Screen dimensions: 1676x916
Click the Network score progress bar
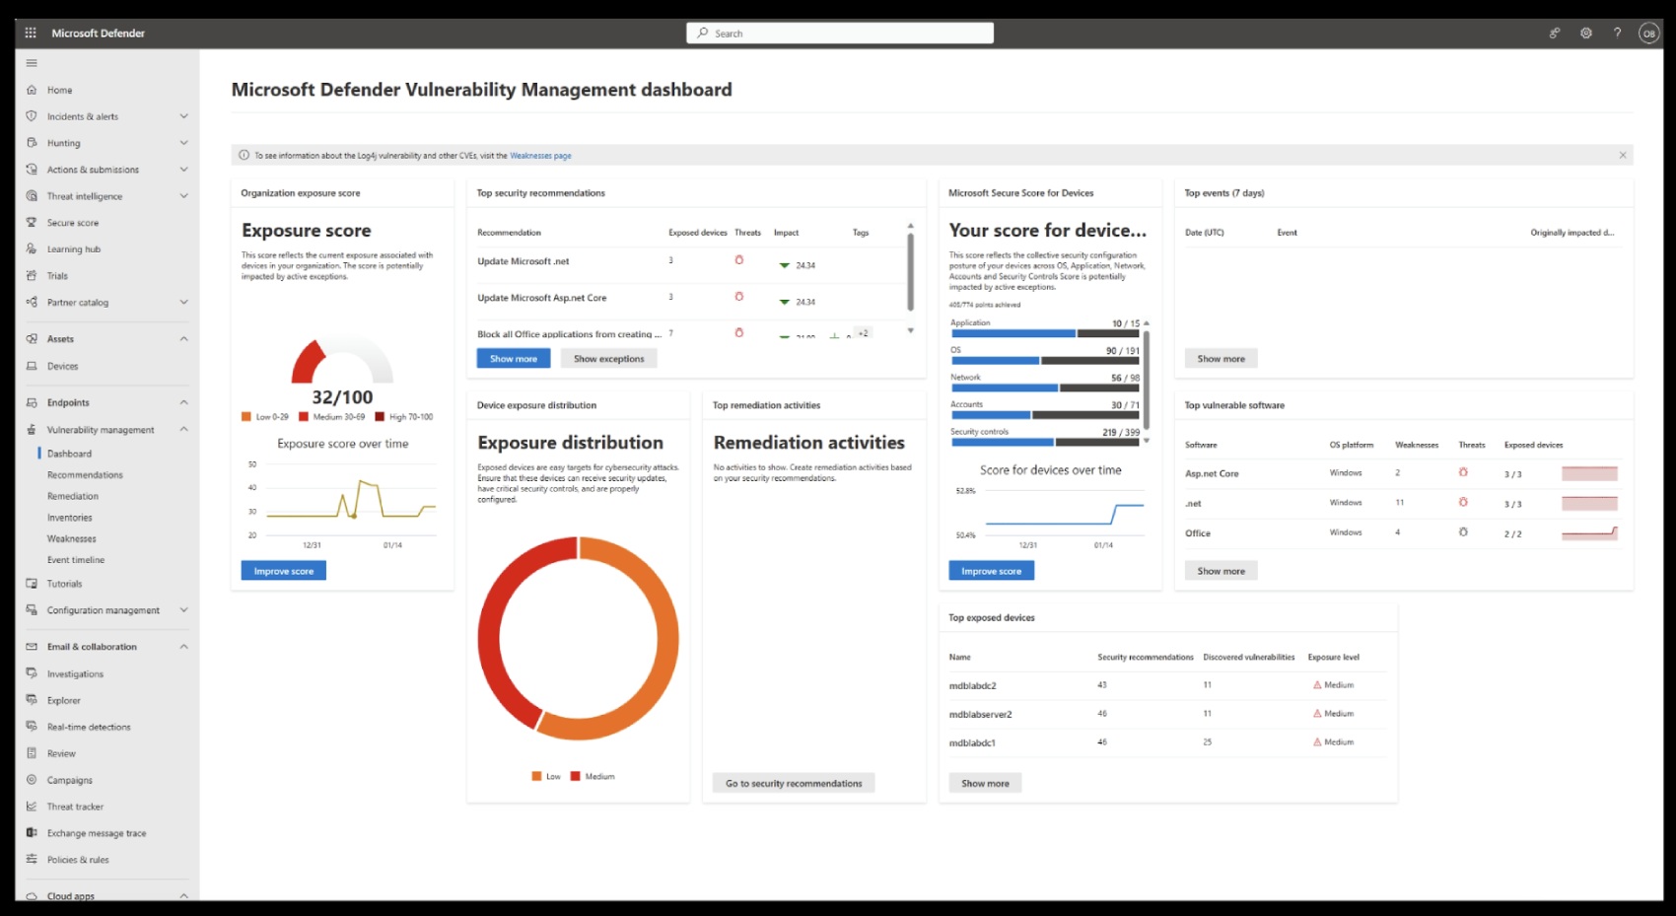click(1045, 388)
